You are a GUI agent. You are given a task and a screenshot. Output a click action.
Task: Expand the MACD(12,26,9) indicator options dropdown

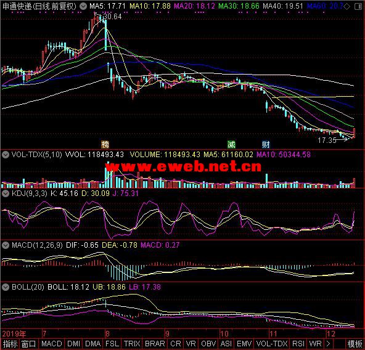(6, 245)
